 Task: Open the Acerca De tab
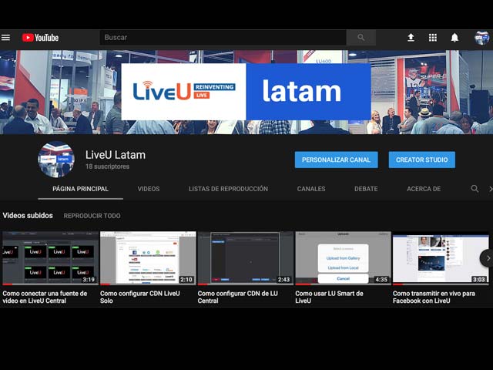(424, 189)
